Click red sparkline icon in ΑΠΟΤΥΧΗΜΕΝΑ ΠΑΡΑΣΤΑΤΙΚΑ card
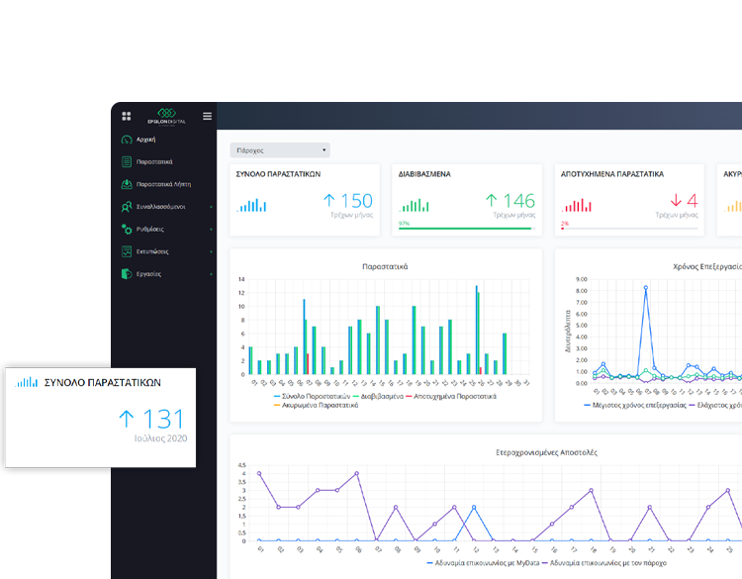742x579 pixels. 577,205
